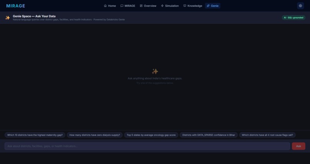Image resolution: width=310 pixels, height=164 pixels.
Task: Click the sparkle icon beside Genie Space title
Action: click(8, 18)
